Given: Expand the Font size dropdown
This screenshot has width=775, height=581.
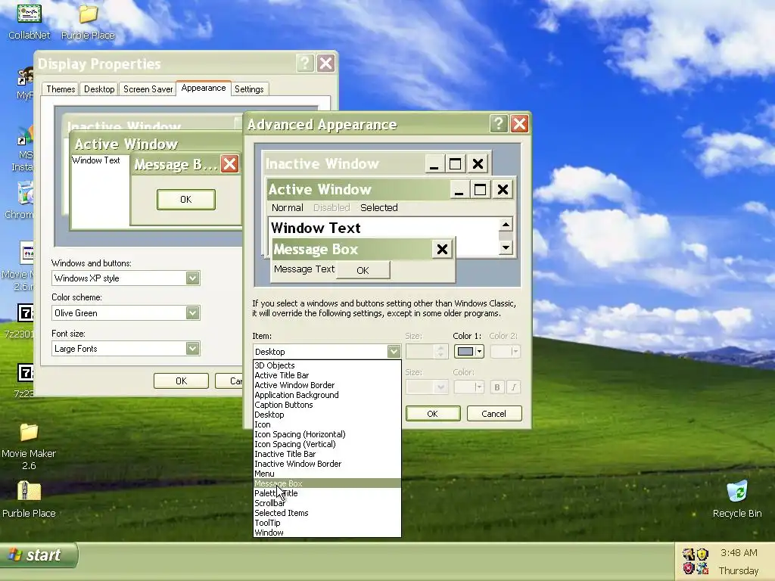Looking at the screenshot, I should pyautogui.click(x=192, y=348).
